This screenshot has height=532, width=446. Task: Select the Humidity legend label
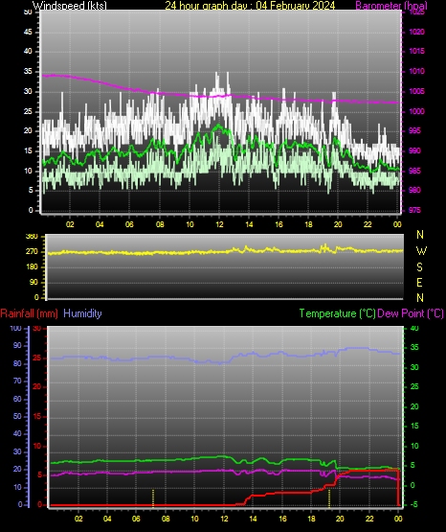coord(82,313)
